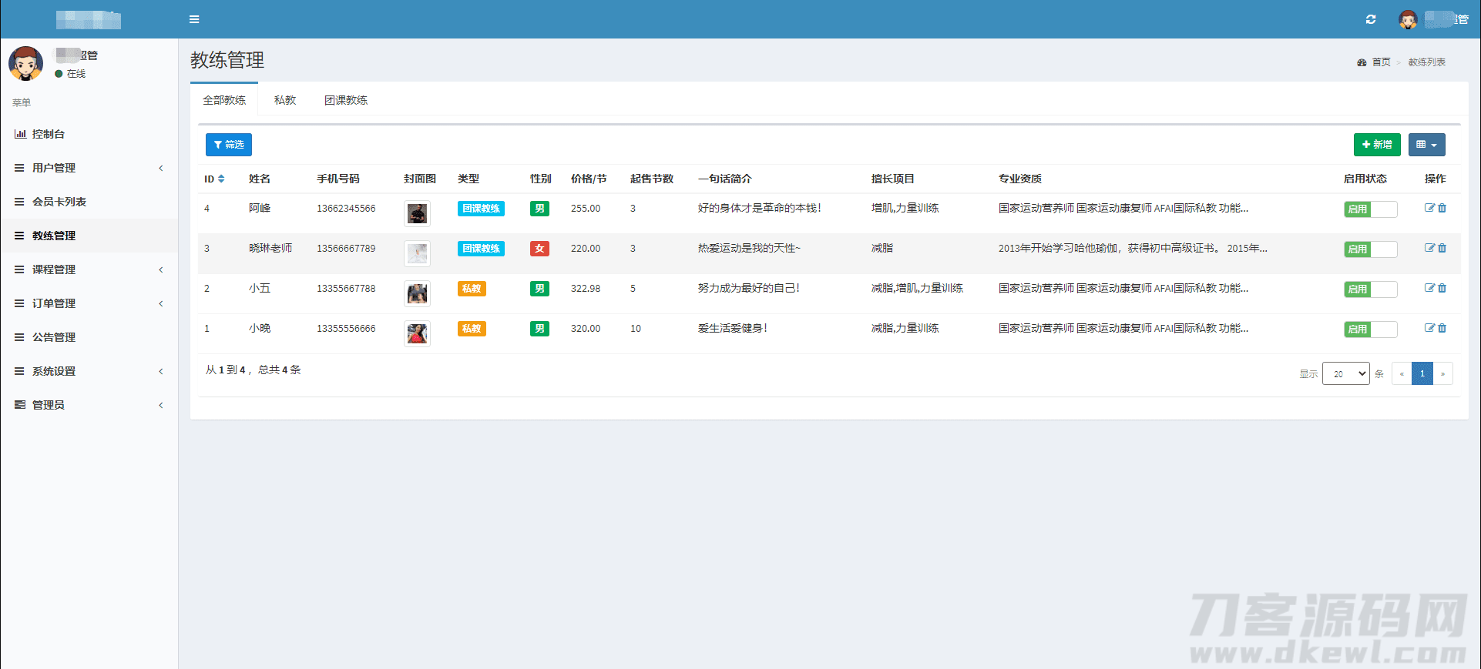
Task: Click the blue 筛选 filter button
Action: click(229, 145)
